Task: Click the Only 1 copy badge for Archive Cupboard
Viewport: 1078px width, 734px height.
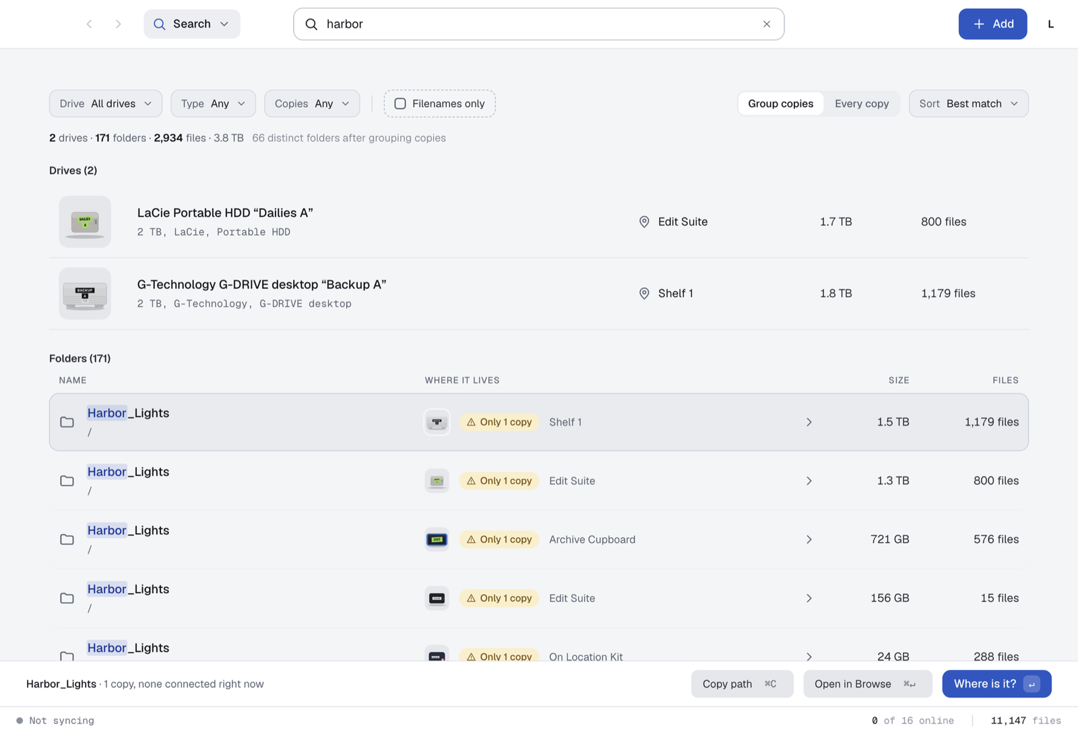Action: (499, 539)
